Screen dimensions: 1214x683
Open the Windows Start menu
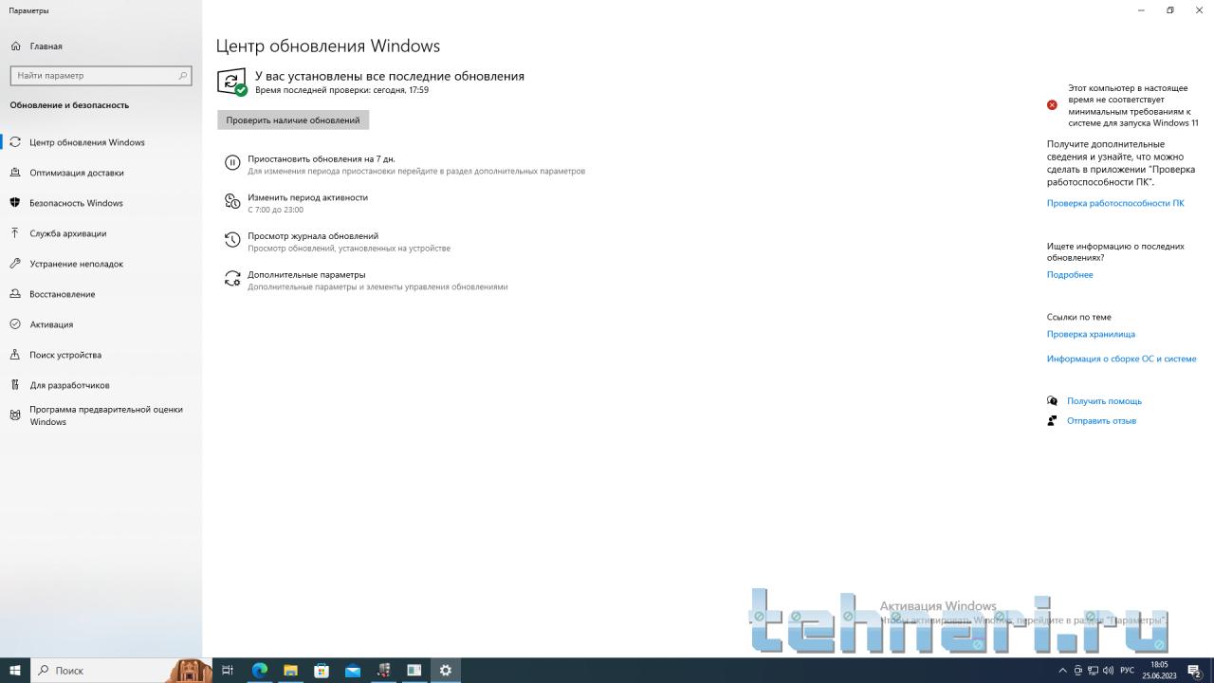click(x=15, y=671)
